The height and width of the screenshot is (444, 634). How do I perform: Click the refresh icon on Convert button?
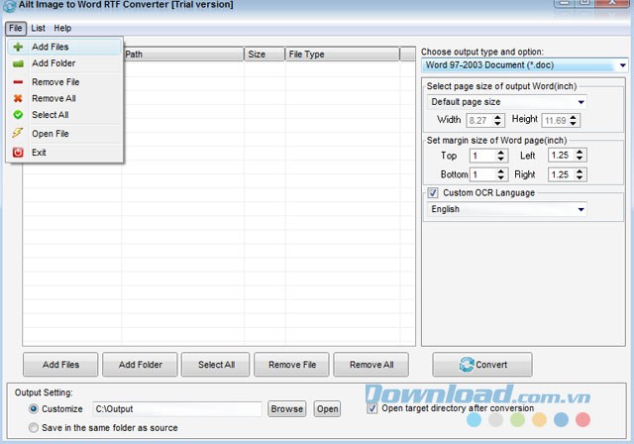[467, 365]
